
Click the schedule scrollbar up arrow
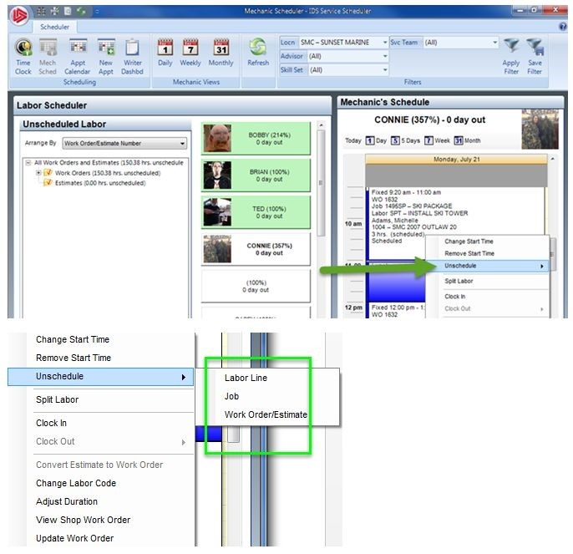[553, 159]
